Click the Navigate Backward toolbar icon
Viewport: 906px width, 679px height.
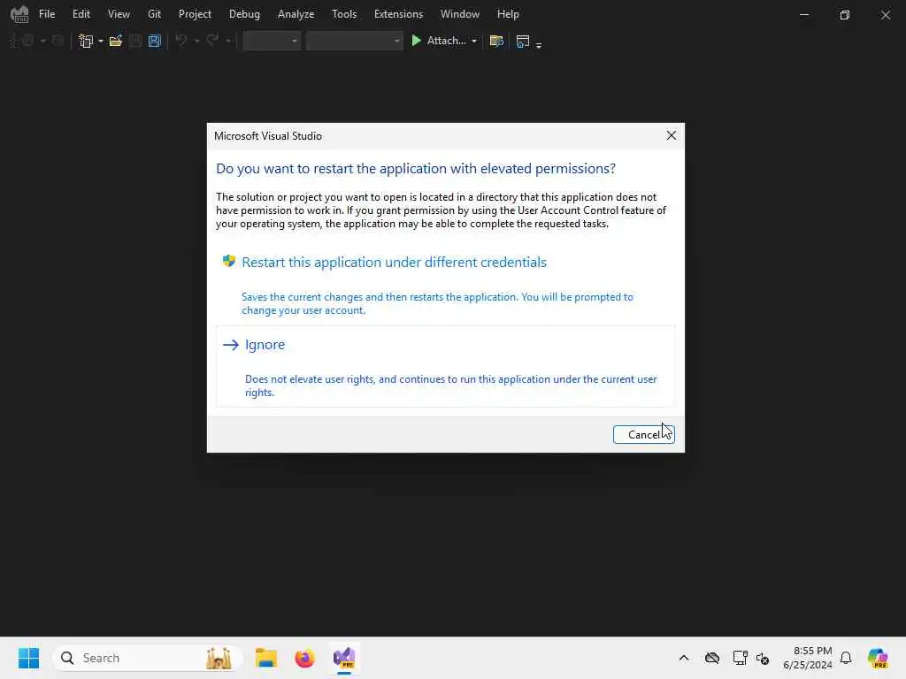[x=27, y=41]
